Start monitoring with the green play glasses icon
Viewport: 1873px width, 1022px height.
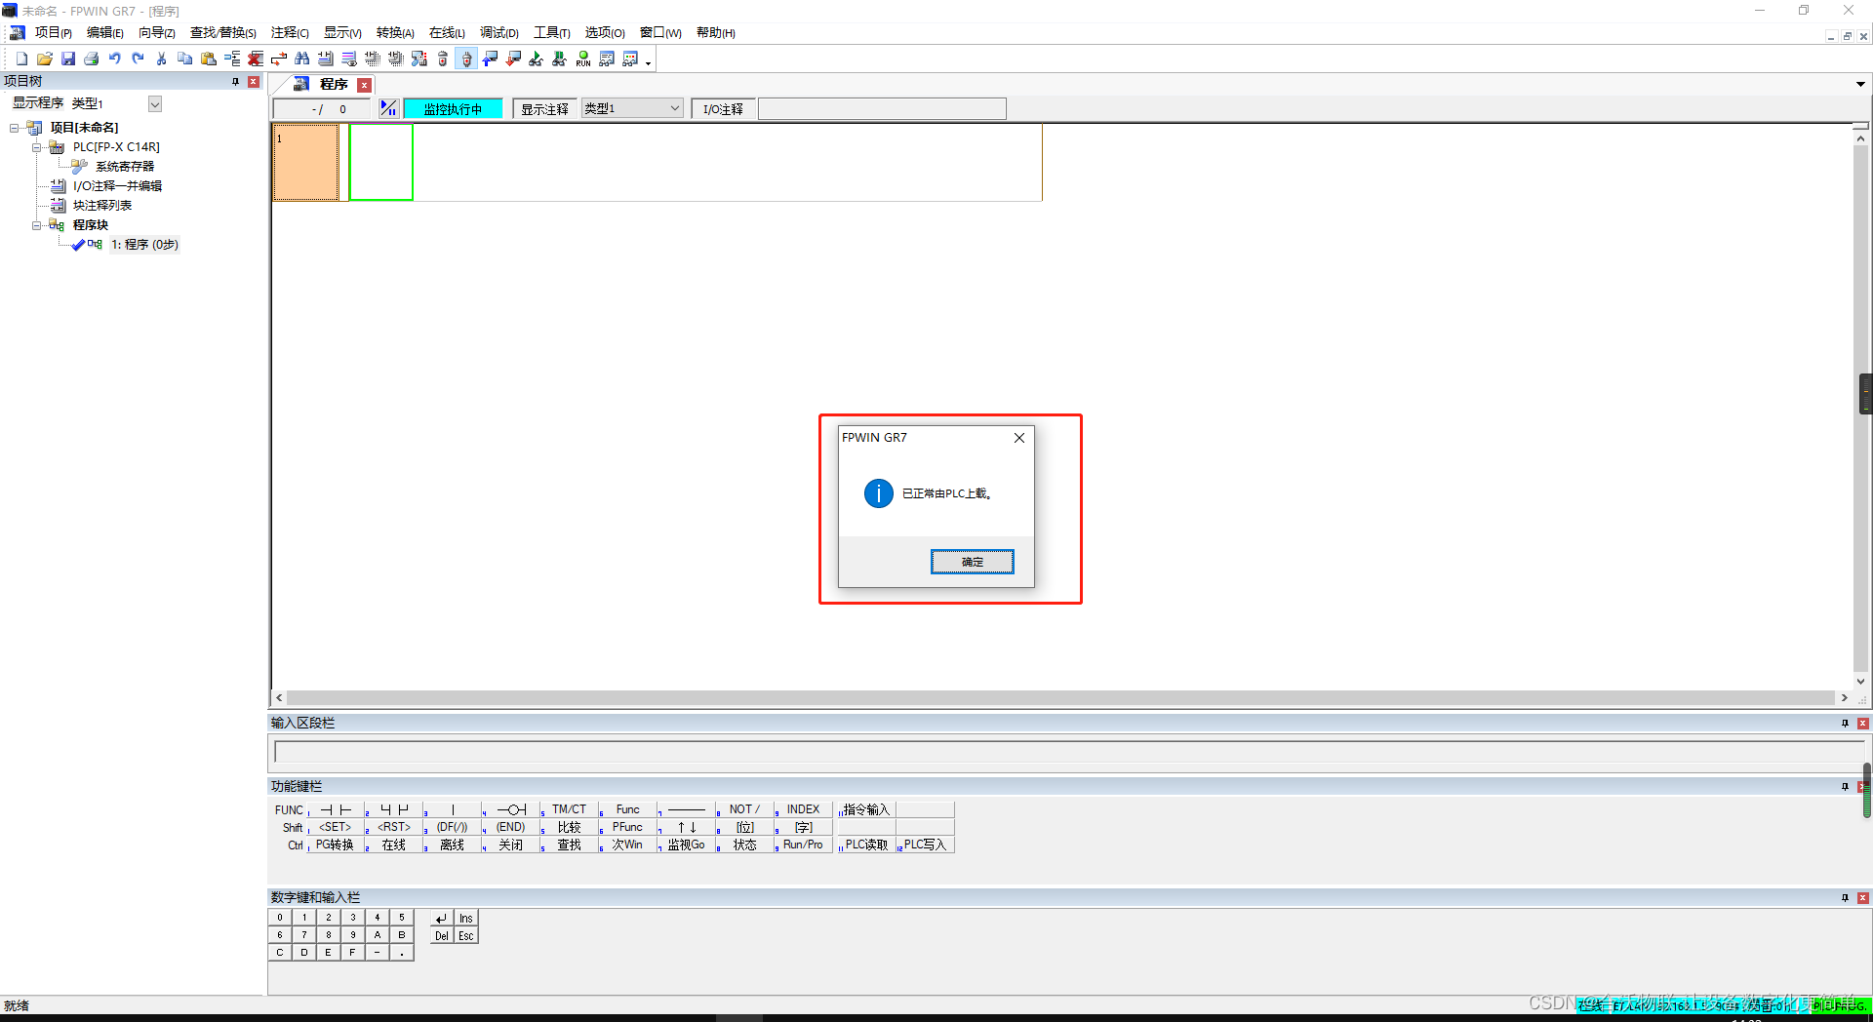pyautogui.click(x=537, y=59)
